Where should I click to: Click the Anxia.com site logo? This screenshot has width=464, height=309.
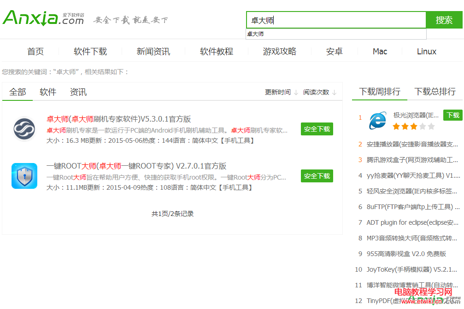pyautogui.click(x=43, y=18)
